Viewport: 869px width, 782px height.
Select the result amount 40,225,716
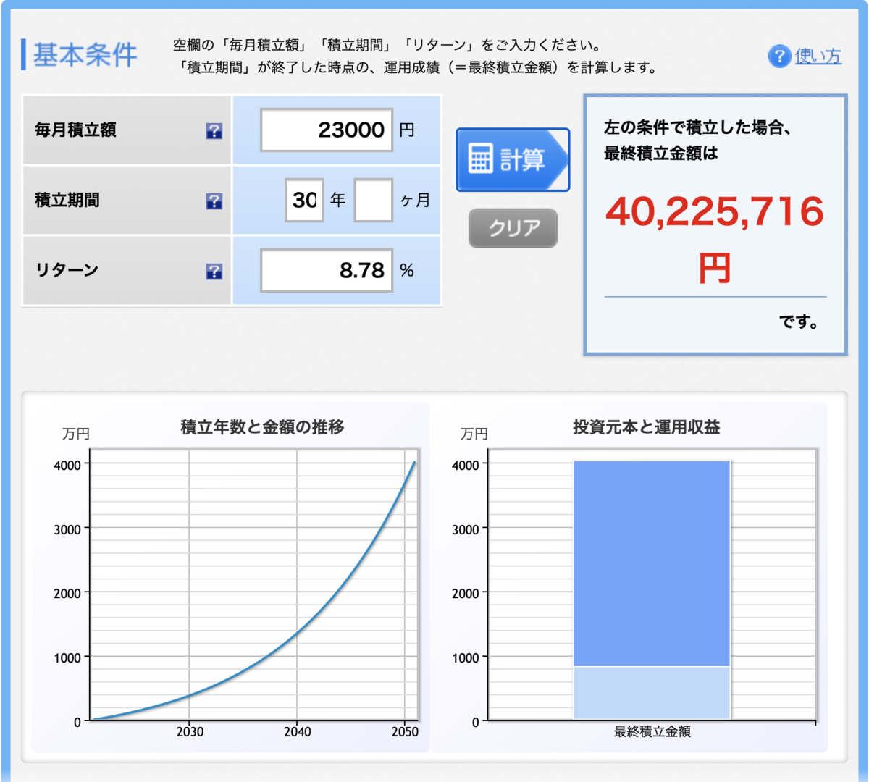click(715, 211)
